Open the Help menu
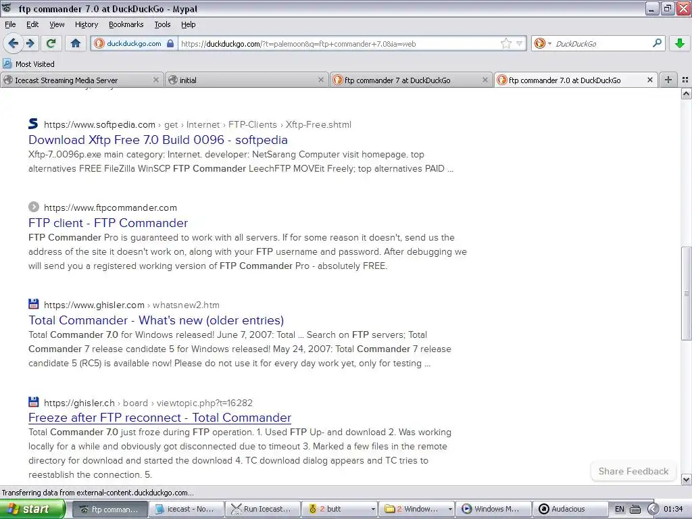This screenshot has height=519, width=692. (x=188, y=24)
